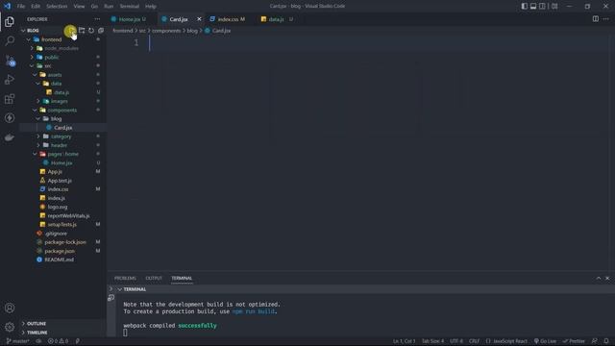This screenshot has height=346, width=615.
Task: Click Go Live in status bar
Action: 545,341
